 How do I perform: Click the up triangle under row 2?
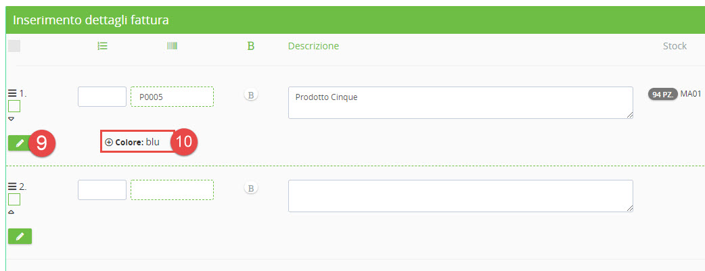(x=12, y=212)
